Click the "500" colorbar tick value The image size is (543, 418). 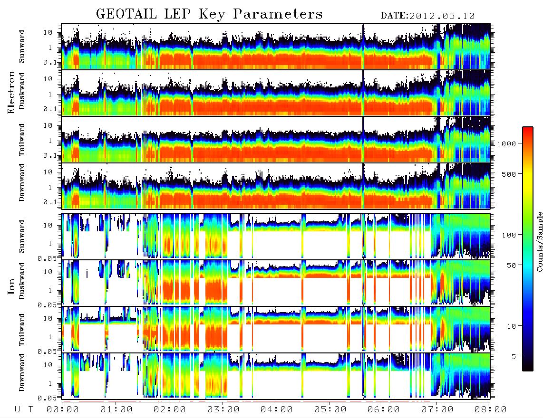pyautogui.click(x=509, y=174)
